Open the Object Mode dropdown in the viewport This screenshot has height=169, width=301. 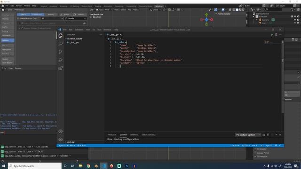tap(104, 10)
